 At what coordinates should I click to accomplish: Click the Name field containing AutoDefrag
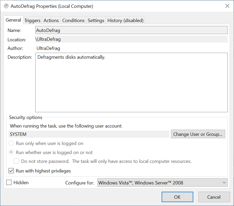(131, 30)
